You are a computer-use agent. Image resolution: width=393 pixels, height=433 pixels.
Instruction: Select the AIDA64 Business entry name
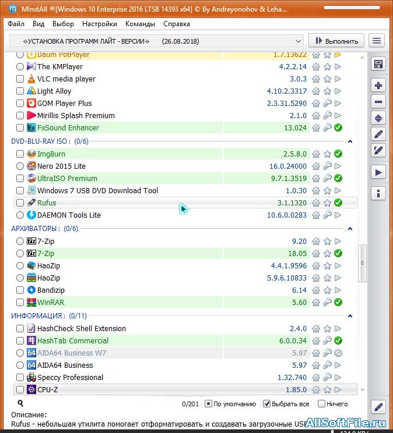point(65,365)
